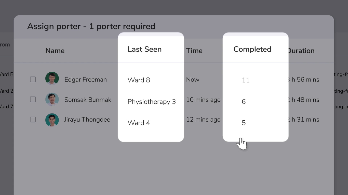Image resolution: width=348 pixels, height=195 pixels.
Task: Click the Ward 4 last seen location
Action: pyautogui.click(x=139, y=123)
